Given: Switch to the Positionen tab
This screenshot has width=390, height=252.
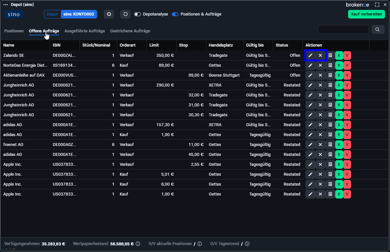Looking at the screenshot, I should click(x=14, y=31).
